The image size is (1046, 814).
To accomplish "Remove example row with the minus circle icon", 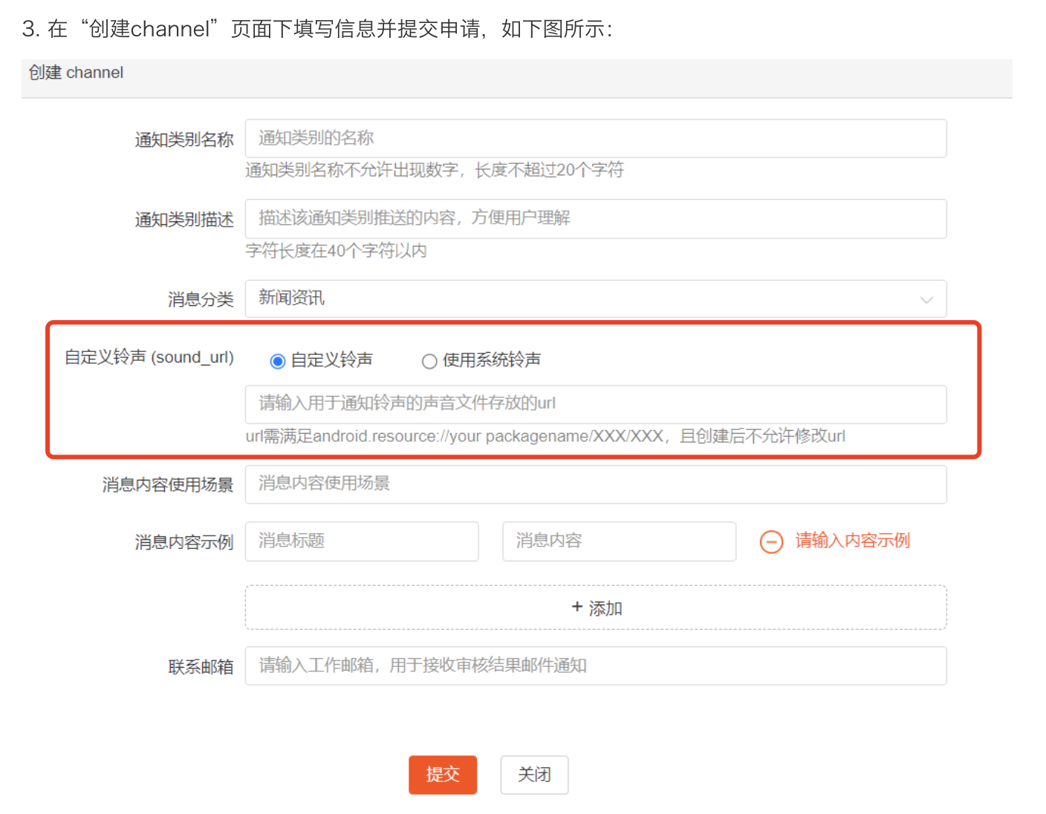I will [x=771, y=542].
